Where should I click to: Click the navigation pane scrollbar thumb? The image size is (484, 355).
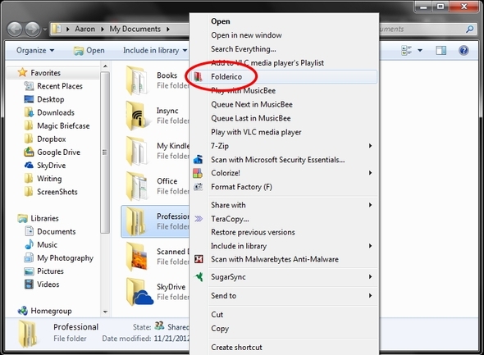(x=105, y=152)
